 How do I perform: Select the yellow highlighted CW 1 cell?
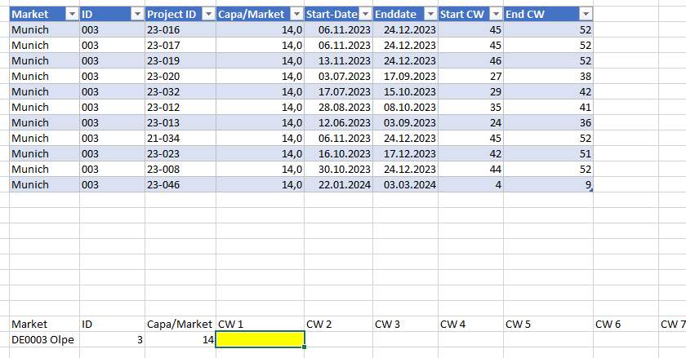click(261, 339)
